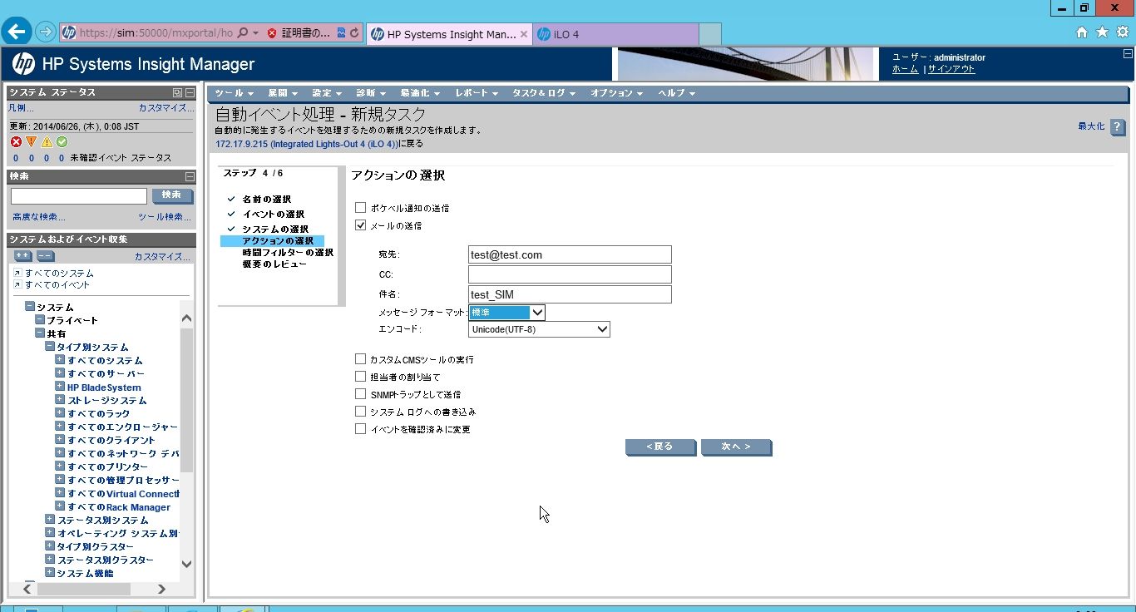Click shortcut icon beside すべてのシステム
This screenshot has width=1136, height=612.
point(17,273)
